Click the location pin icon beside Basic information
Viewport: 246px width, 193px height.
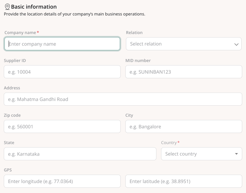(x=7, y=7)
